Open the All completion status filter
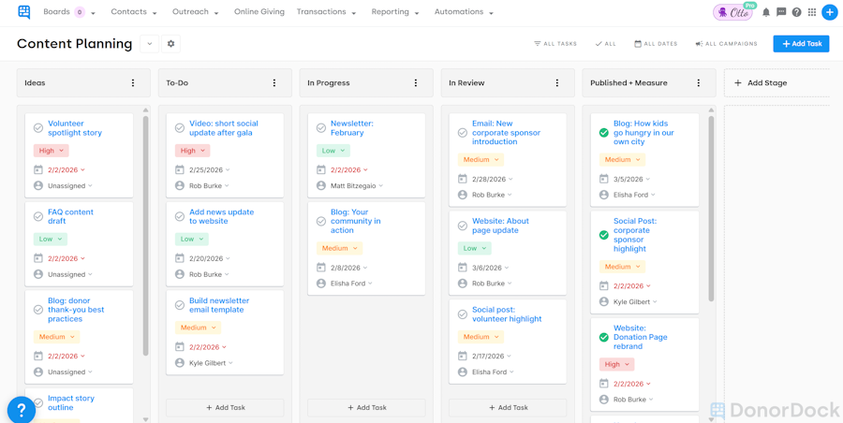 pos(605,44)
